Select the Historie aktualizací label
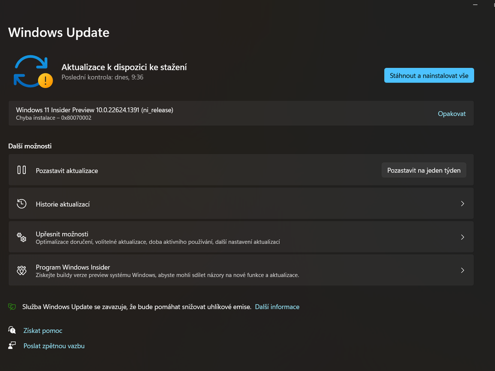Screen dimensions: 495x371 (x=62, y=204)
